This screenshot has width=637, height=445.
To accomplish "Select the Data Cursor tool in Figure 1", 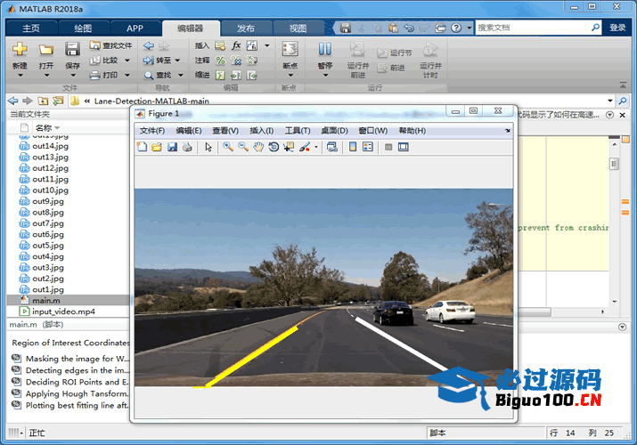I will click(x=289, y=147).
